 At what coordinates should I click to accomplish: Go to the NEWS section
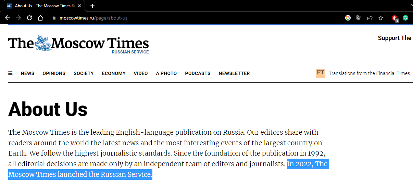(27, 73)
